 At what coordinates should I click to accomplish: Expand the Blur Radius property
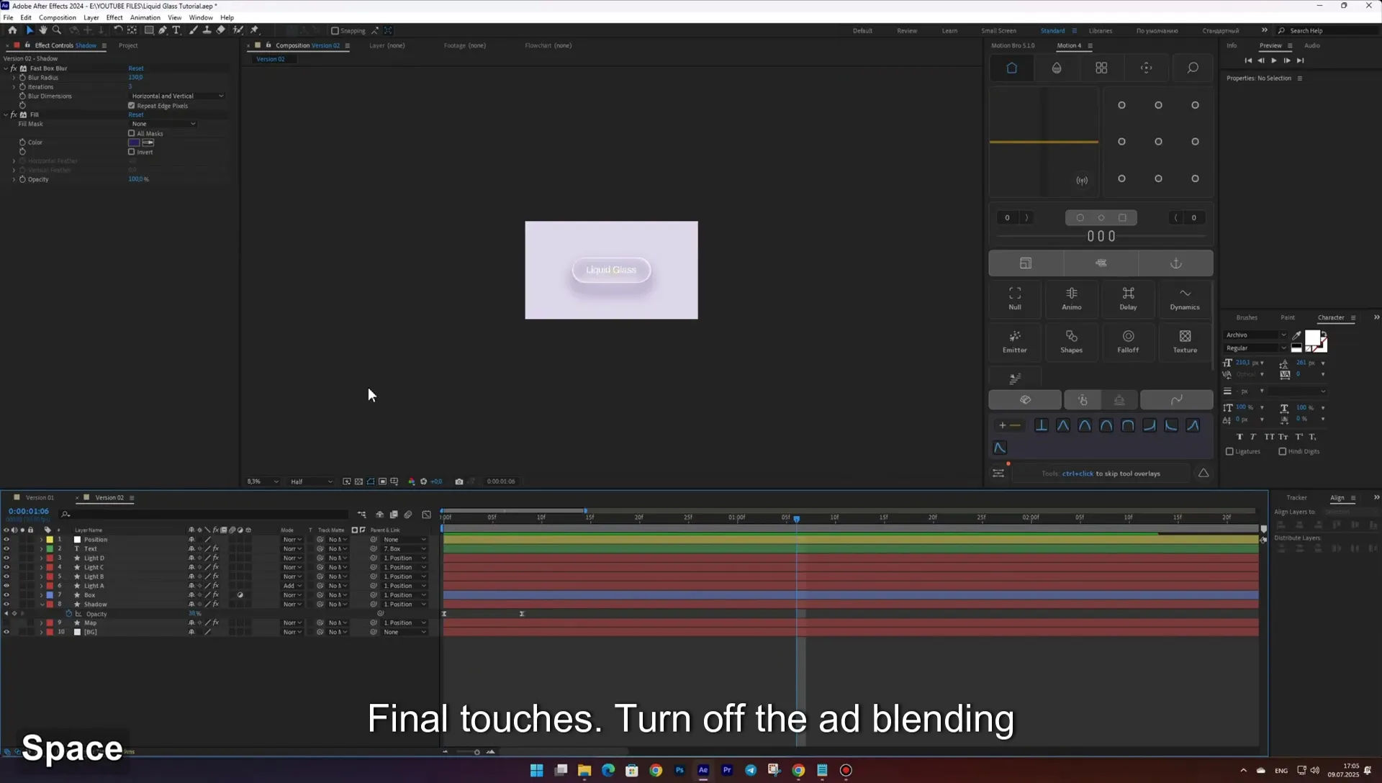click(x=14, y=78)
